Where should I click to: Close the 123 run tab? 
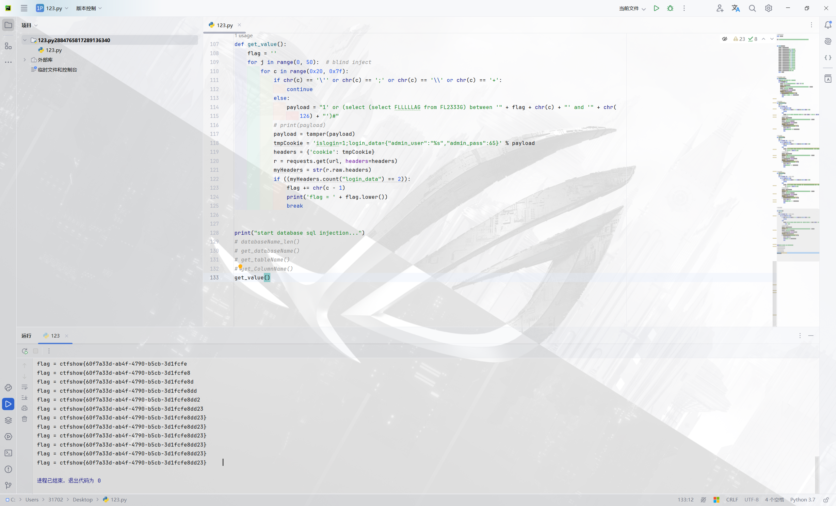click(67, 336)
